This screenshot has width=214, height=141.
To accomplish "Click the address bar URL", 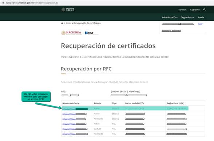I will point(32,3).
